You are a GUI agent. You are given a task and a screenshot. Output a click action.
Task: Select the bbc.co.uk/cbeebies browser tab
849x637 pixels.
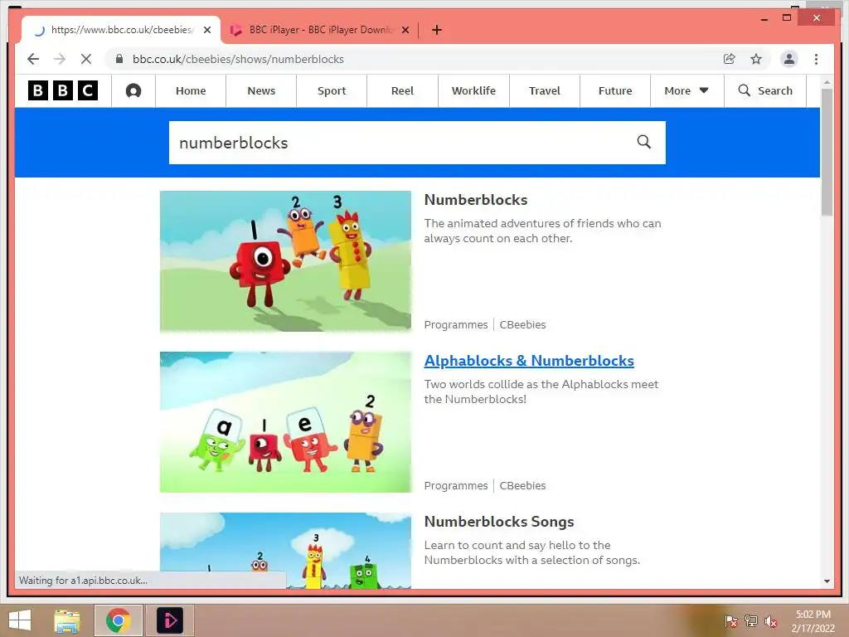click(120, 30)
